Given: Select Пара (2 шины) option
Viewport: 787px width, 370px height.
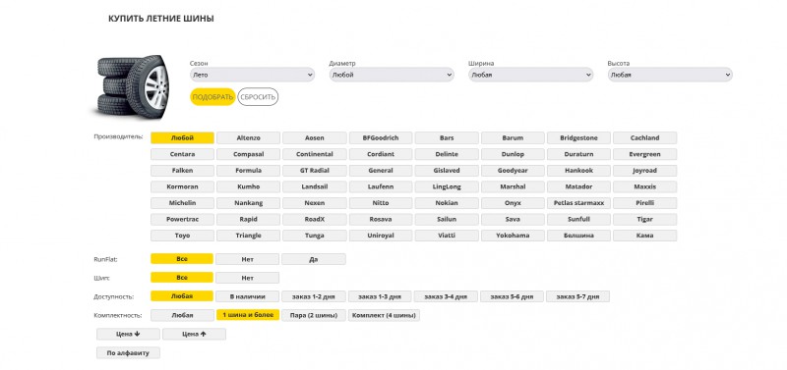Looking at the screenshot, I should pyautogui.click(x=314, y=315).
